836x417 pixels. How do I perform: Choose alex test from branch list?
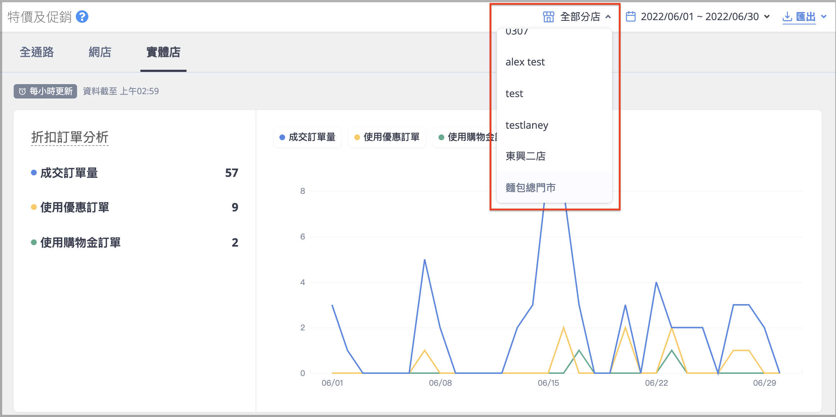pos(554,62)
